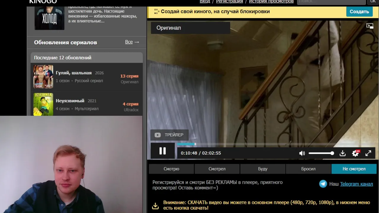Click the search field in header

(x=331, y=1)
